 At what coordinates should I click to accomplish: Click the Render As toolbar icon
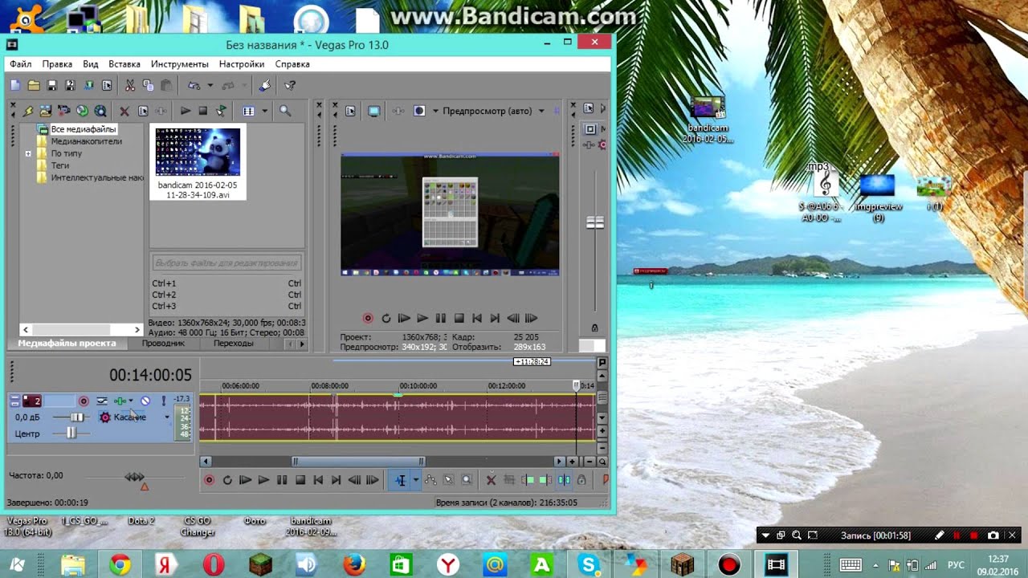88,86
